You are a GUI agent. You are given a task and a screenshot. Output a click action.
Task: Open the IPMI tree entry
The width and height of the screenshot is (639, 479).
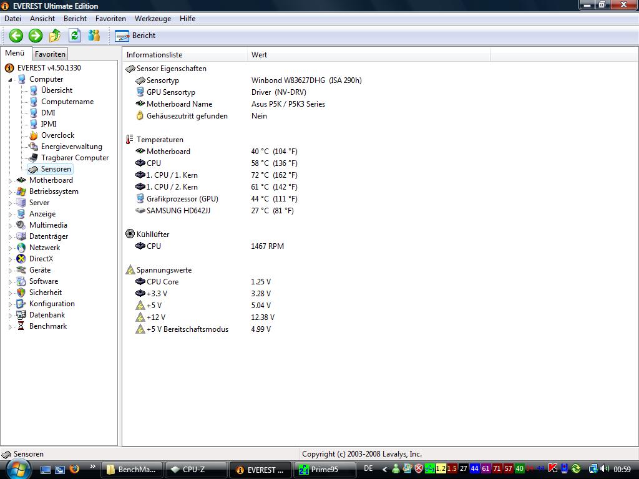point(49,124)
